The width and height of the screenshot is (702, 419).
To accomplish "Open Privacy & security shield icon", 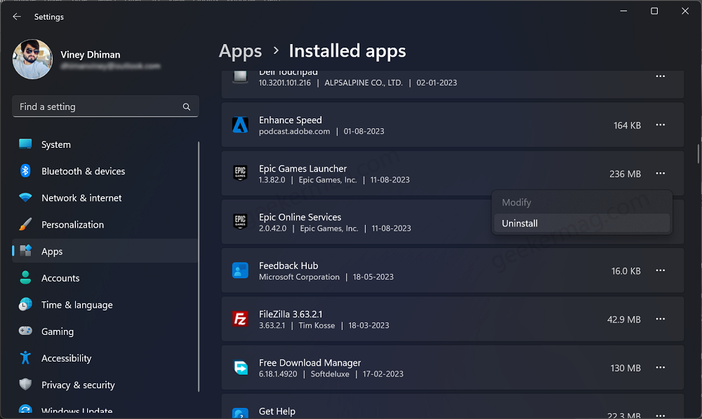I will [x=25, y=385].
